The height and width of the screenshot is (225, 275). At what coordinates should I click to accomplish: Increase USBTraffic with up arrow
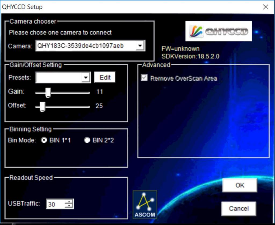tap(69, 201)
